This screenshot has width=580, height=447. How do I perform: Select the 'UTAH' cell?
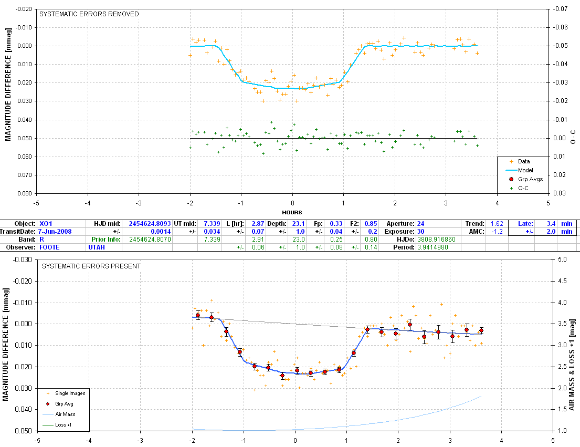(97, 247)
